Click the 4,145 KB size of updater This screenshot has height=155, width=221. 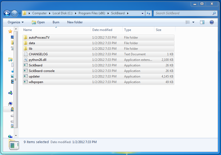[167, 76]
